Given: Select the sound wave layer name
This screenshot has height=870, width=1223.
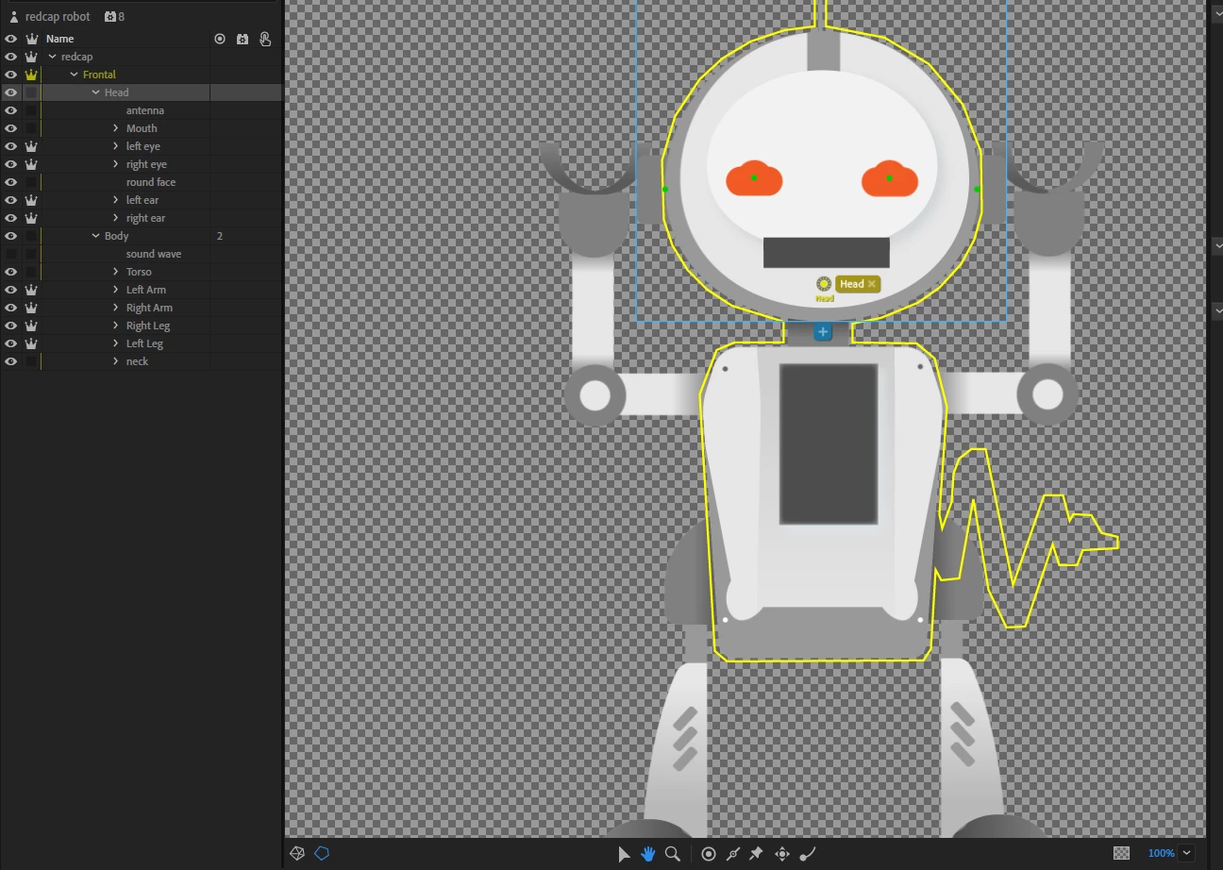Looking at the screenshot, I should (154, 254).
